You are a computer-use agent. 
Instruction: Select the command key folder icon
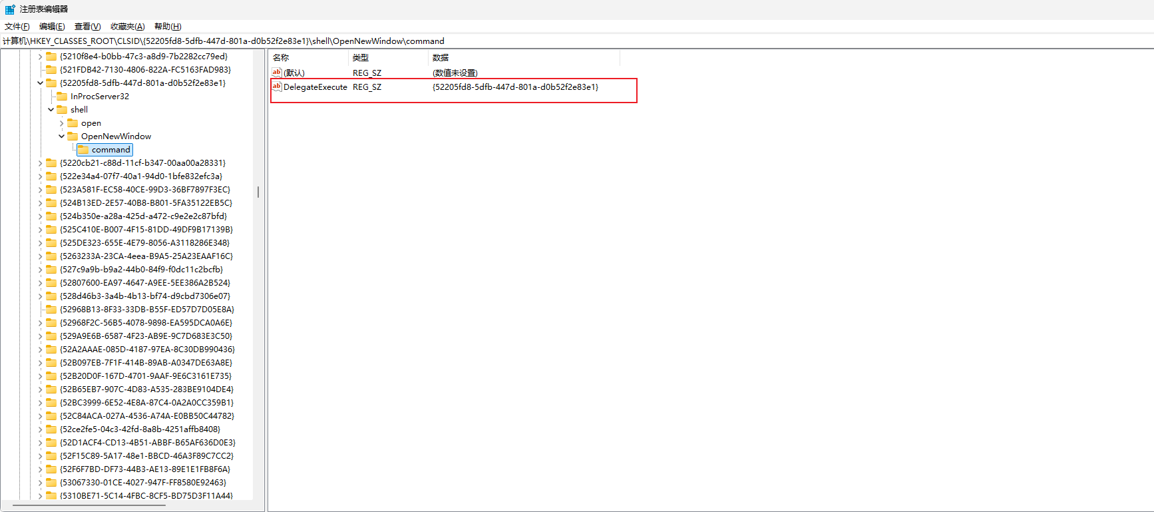pyautogui.click(x=83, y=150)
